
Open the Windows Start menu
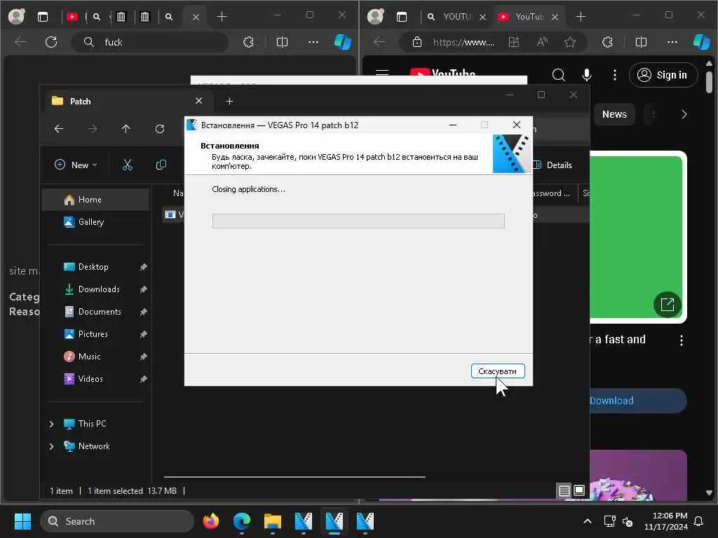point(22,521)
